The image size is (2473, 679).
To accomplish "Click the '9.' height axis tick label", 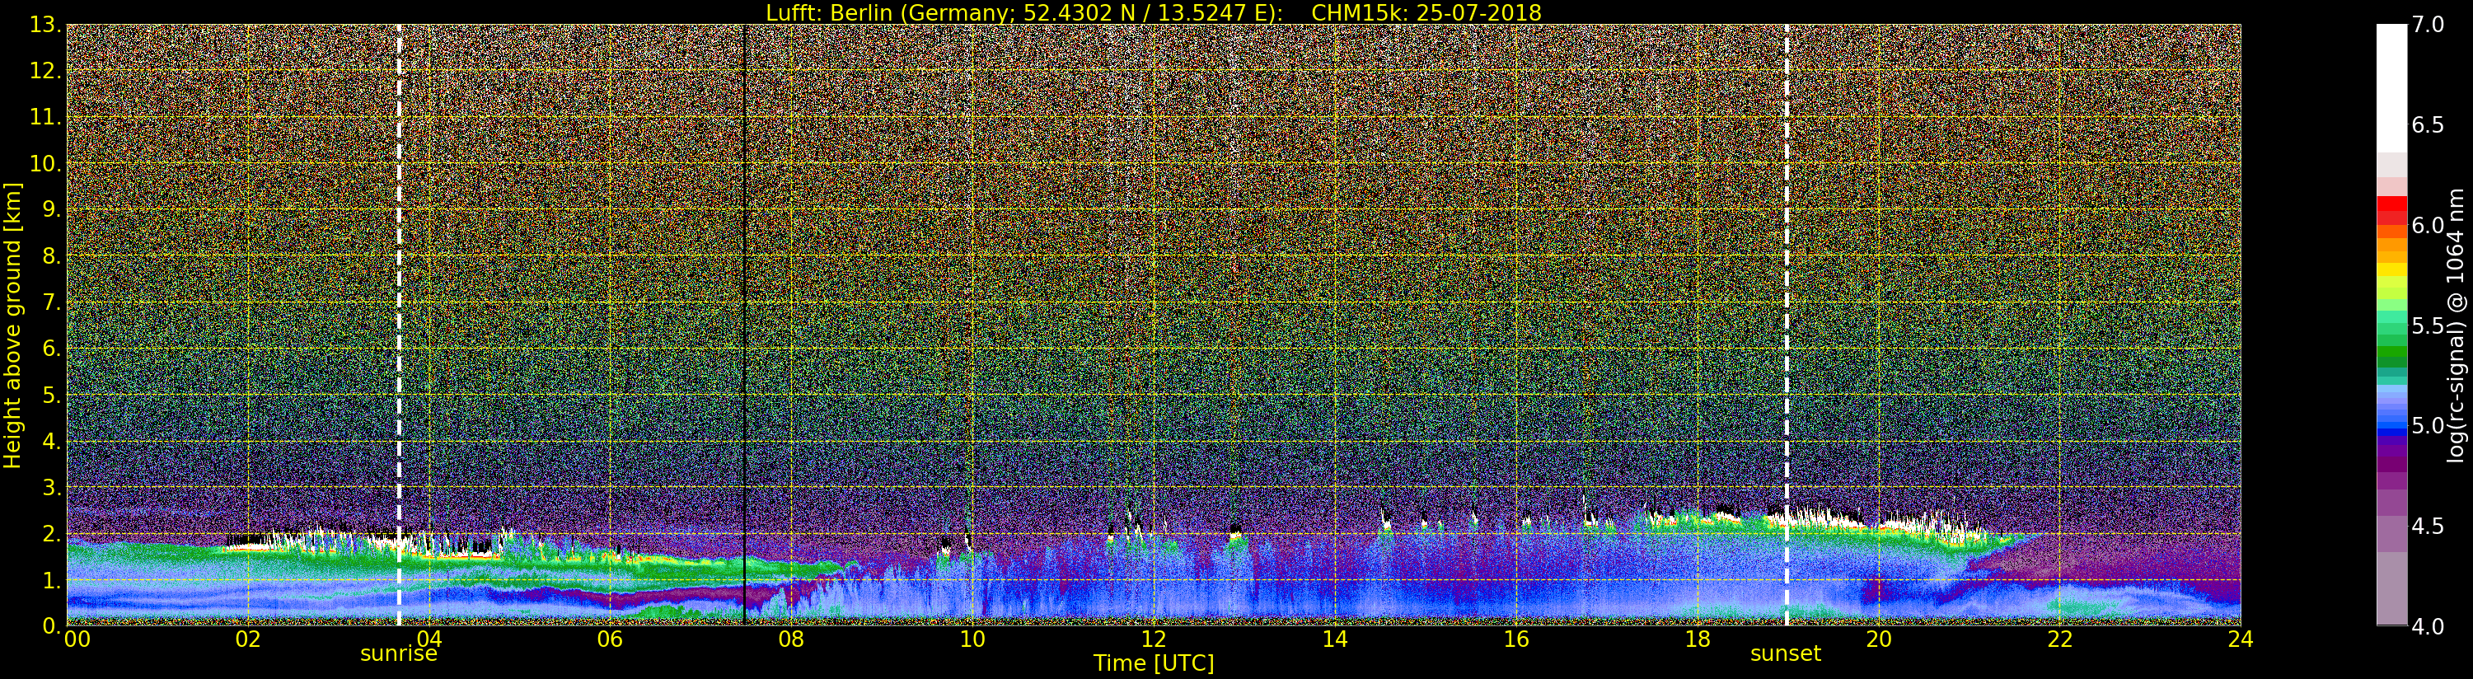I will pyautogui.click(x=52, y=209).
